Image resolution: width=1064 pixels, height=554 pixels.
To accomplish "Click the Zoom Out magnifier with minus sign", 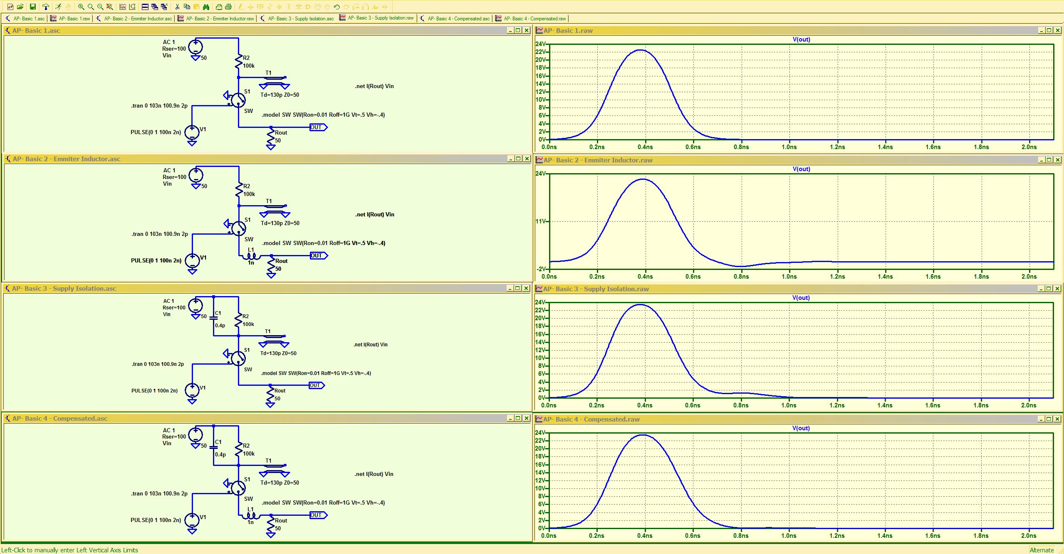I will tap(100, 7).
